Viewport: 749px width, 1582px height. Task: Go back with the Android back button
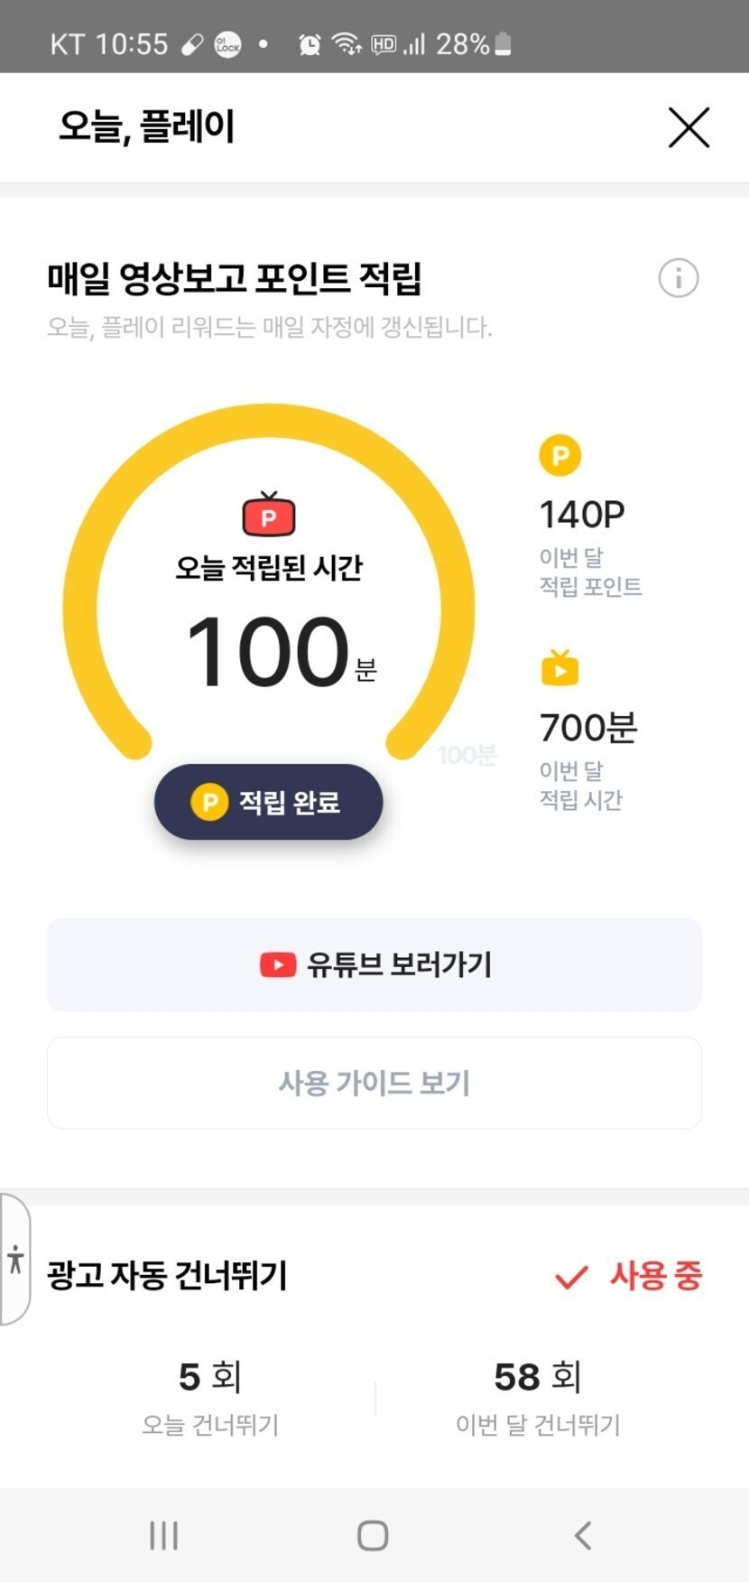coord(583,1535)
